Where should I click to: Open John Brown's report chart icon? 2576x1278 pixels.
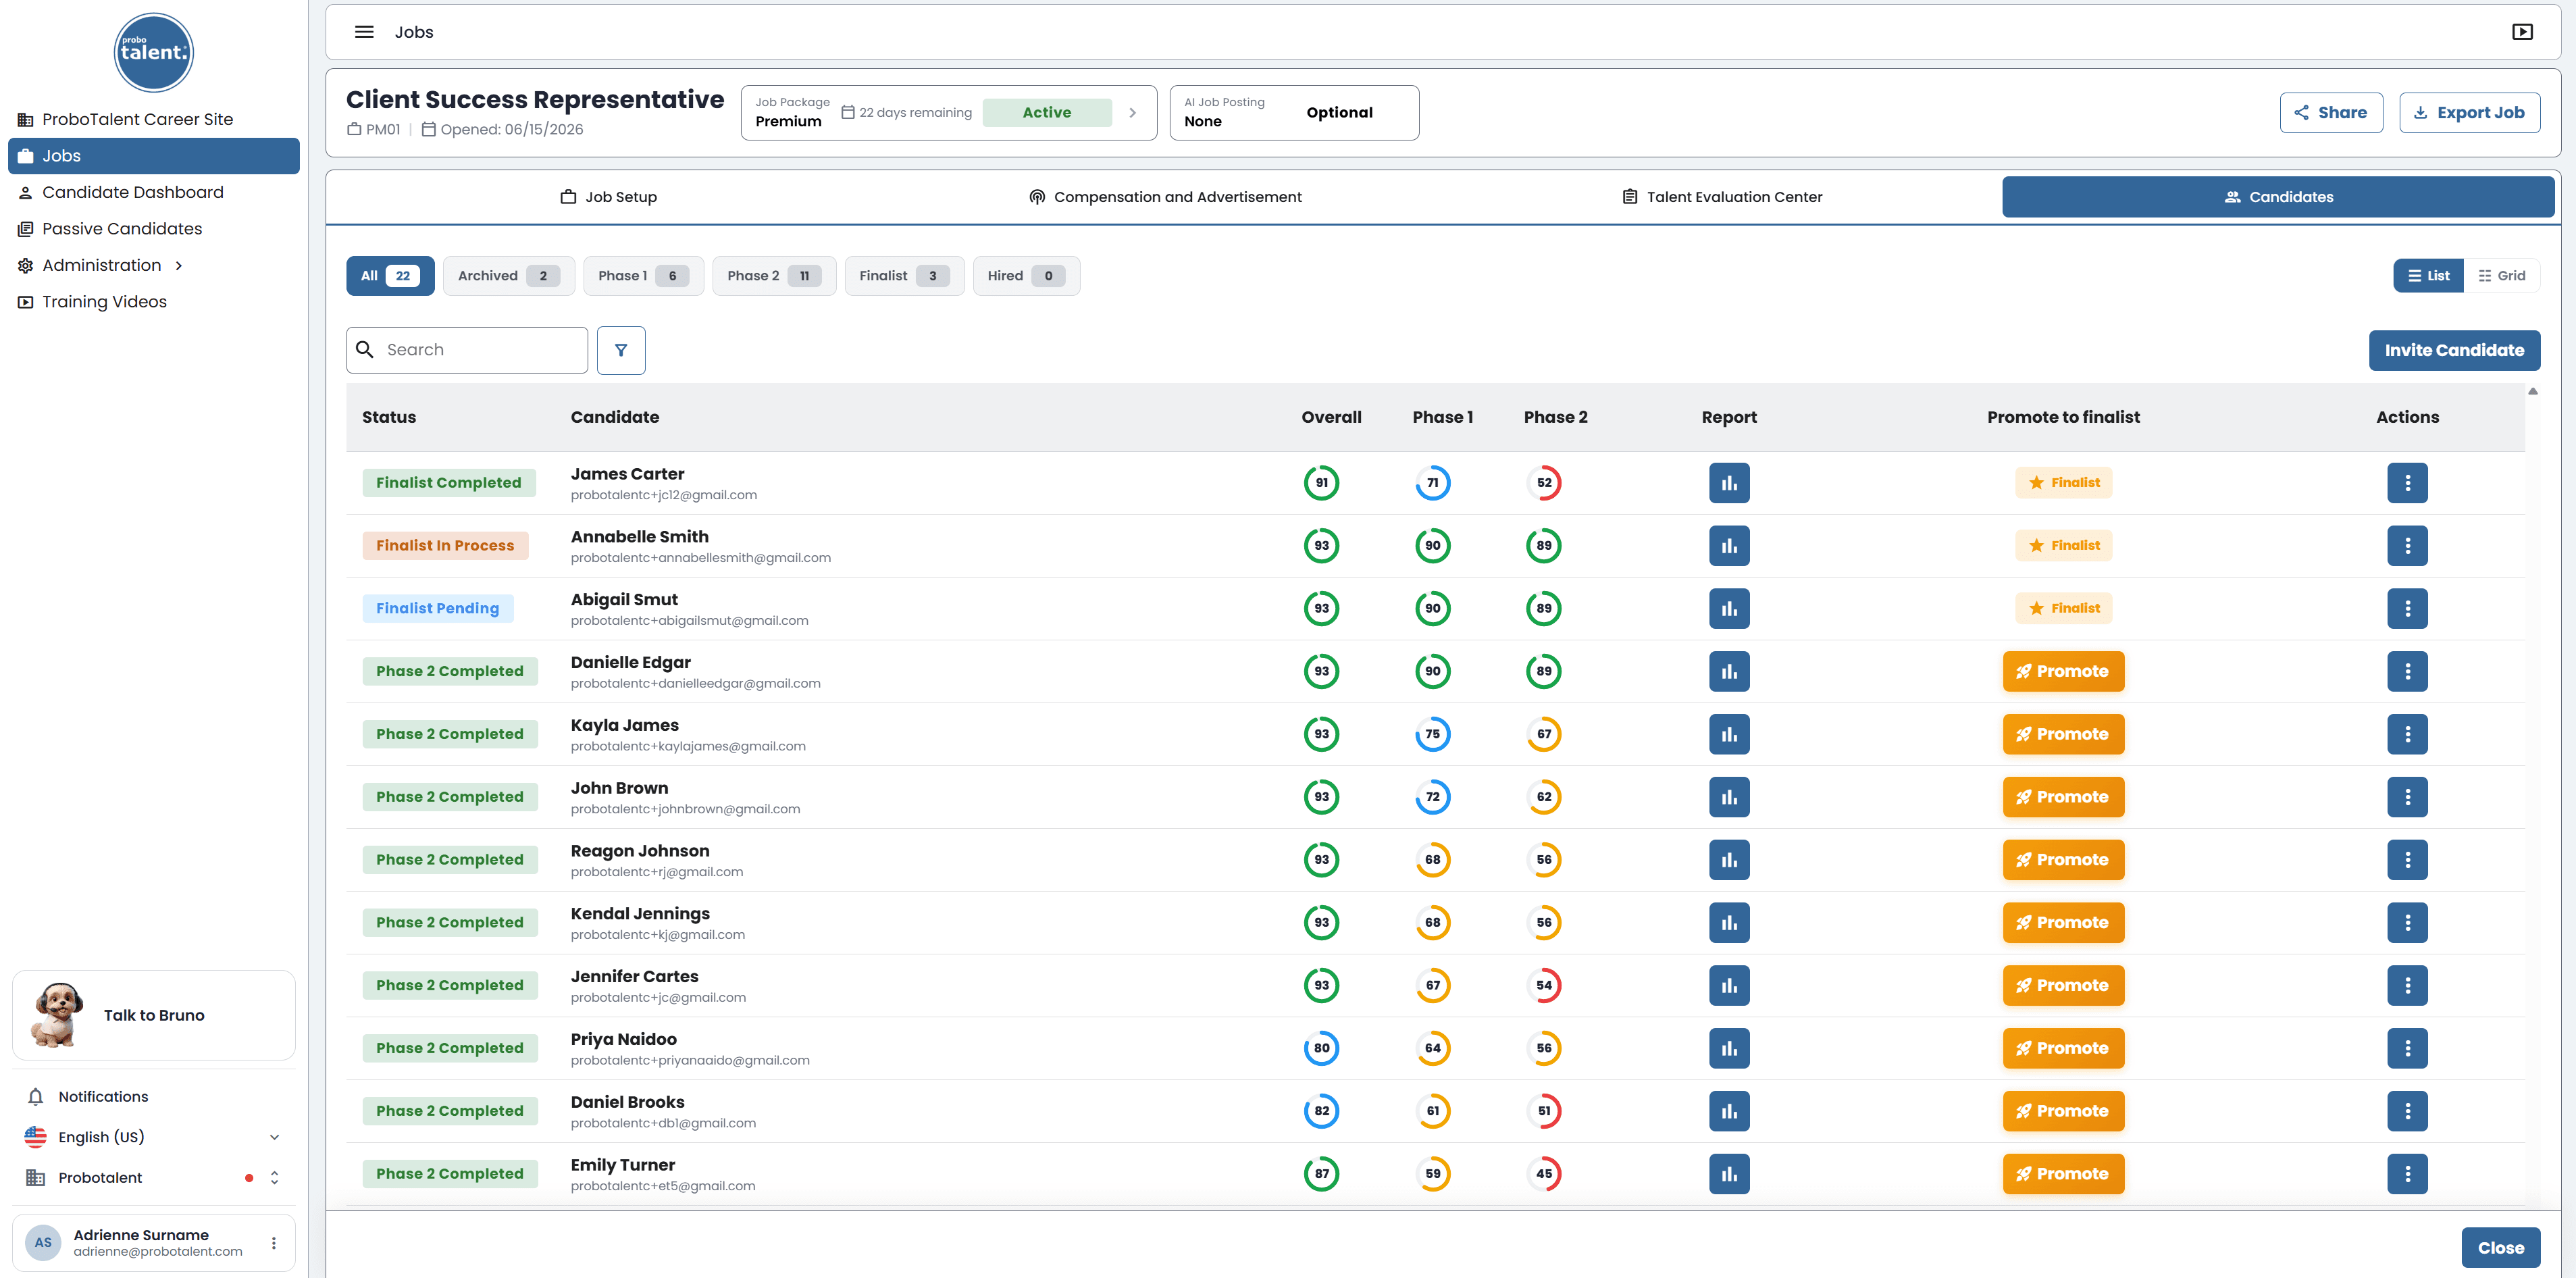[x=1729, y=798]
